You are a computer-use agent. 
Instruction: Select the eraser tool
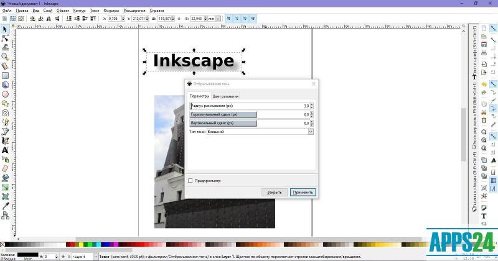5,168
